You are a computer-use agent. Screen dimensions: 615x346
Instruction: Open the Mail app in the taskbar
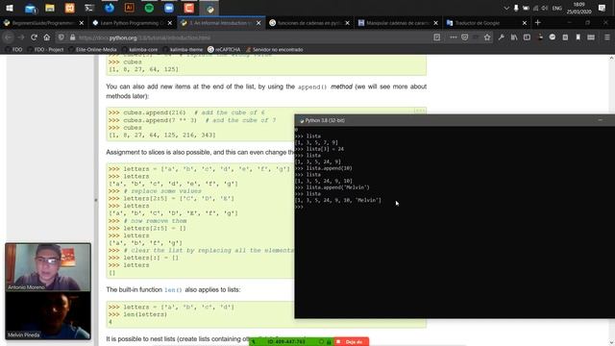(x=30, y=8)
